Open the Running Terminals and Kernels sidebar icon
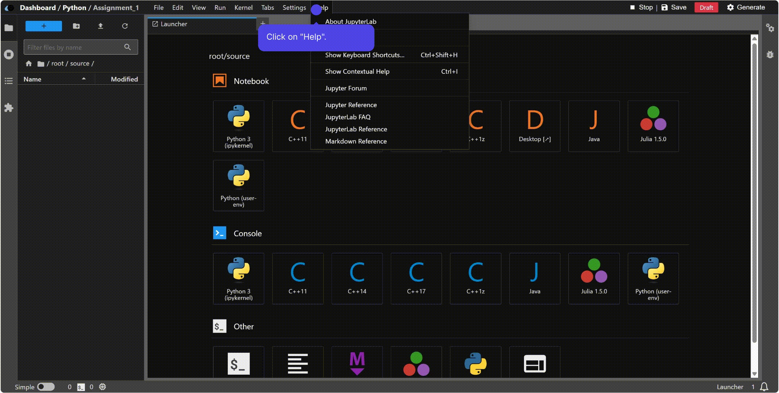 click(x=9, y=55)
